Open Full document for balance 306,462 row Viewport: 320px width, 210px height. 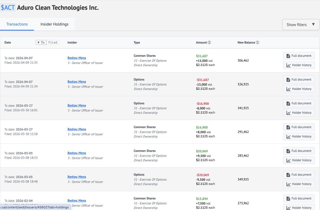click(x=299, y=56)
